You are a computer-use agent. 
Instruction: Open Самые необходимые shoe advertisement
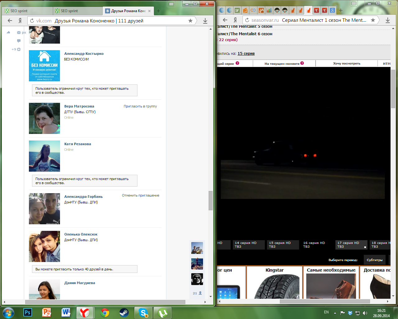331,282
